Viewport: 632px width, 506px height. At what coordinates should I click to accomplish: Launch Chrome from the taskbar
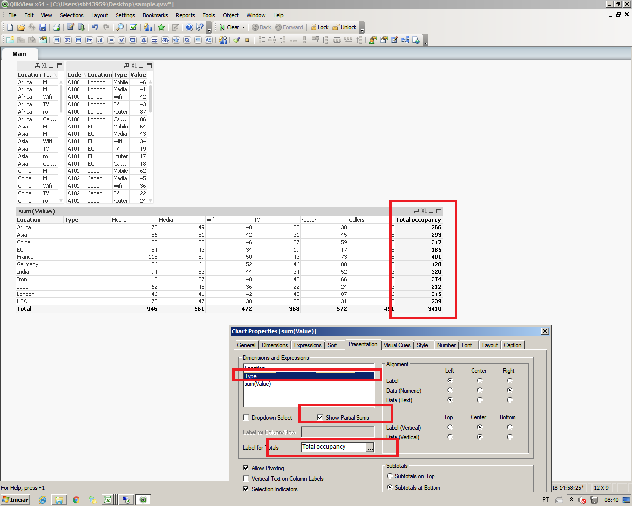pos(76,500)
